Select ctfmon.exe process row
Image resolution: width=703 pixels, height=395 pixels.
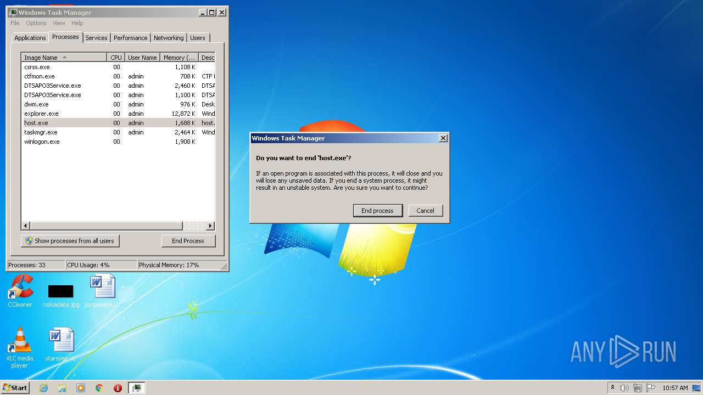point(118,76)
